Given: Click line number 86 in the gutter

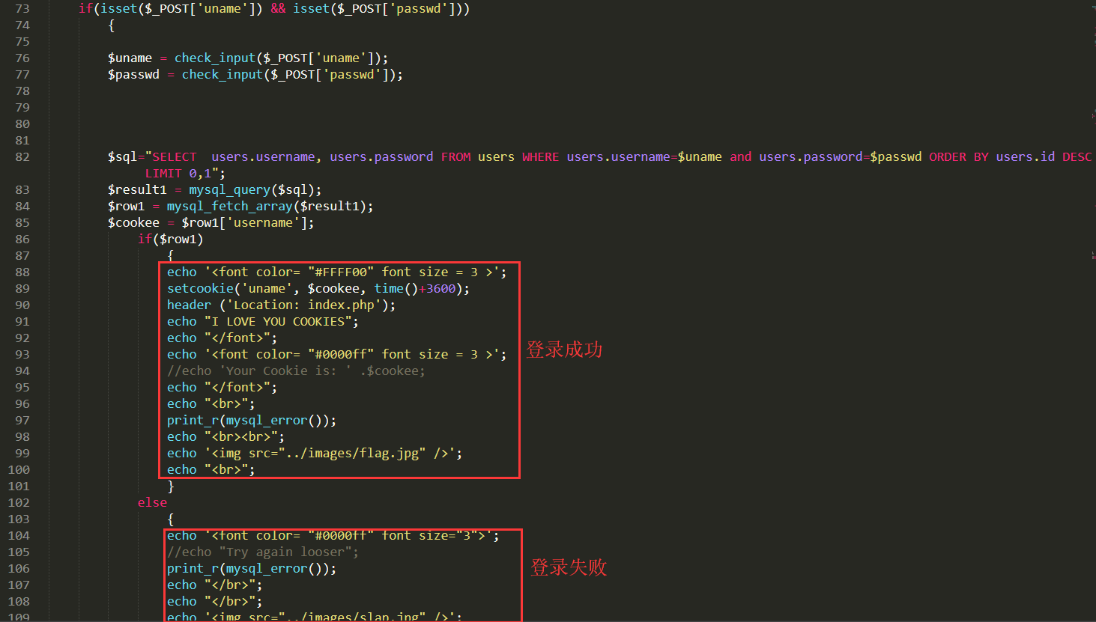Looking at the screenshot, I should tap(22, 240).
